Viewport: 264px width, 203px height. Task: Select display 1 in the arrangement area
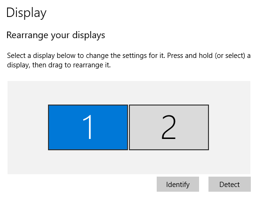88,127
